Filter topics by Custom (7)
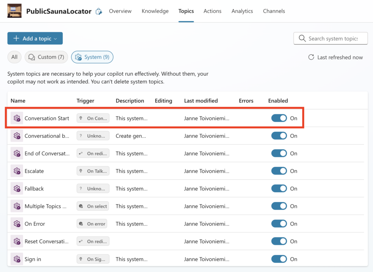 [46, 57]
